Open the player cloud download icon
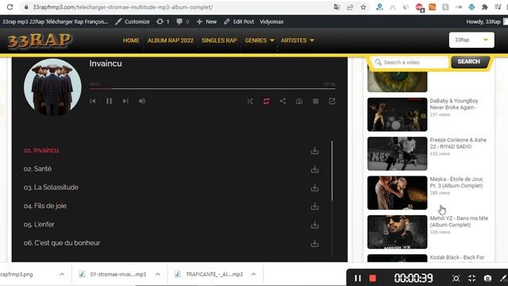The width and height of the screenshot is (508, 286). click(x=299, y=102)
